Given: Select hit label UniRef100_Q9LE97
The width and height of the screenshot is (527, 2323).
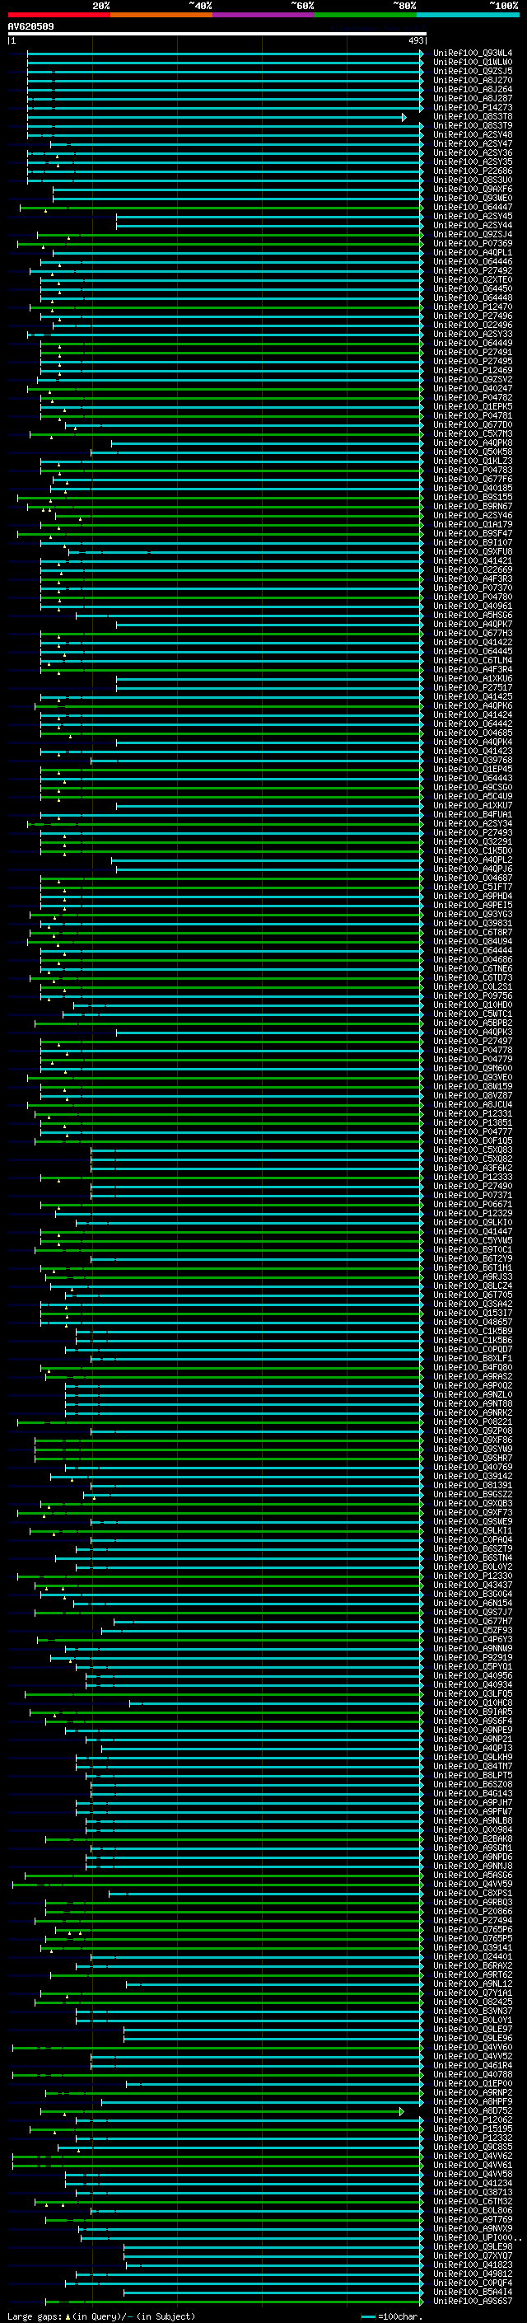Looking at the screenshot, I should (472, 2029).
